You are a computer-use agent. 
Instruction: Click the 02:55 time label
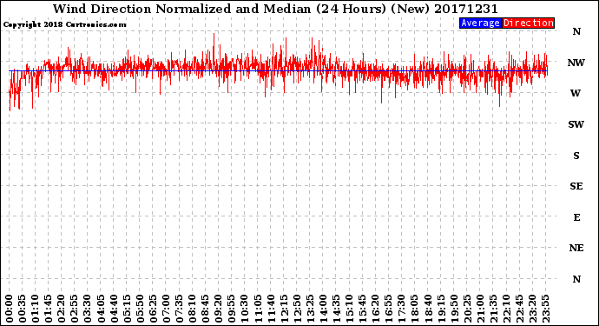coord(75,309)
